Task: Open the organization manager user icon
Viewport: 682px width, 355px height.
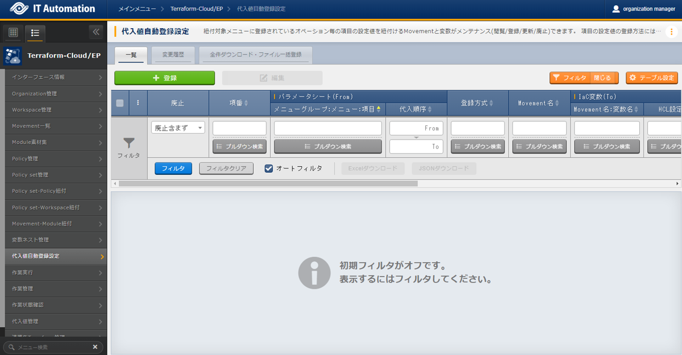Action: [616, 9]
